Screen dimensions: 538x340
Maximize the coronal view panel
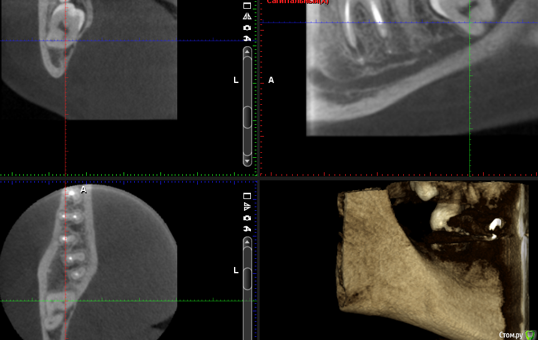click(247, 5)
